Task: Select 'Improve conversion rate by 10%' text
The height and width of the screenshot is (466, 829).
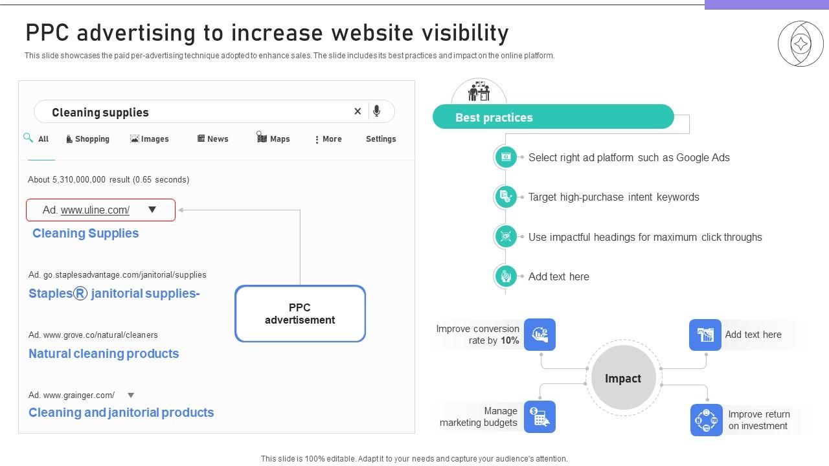Action: point(478,335)
